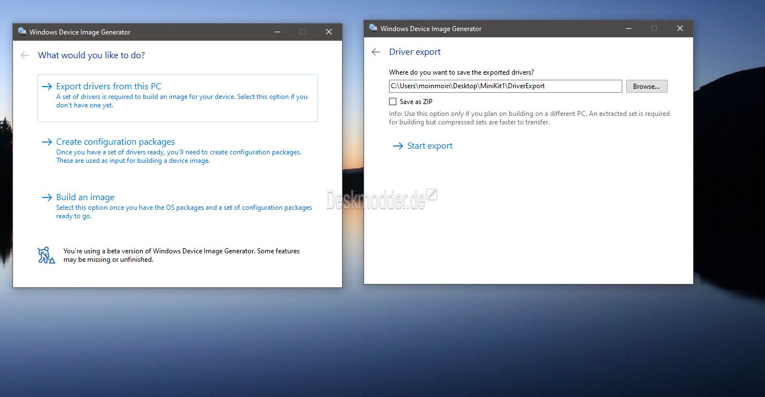Click the 'What would you like to do?' heading

pos(91,55)
